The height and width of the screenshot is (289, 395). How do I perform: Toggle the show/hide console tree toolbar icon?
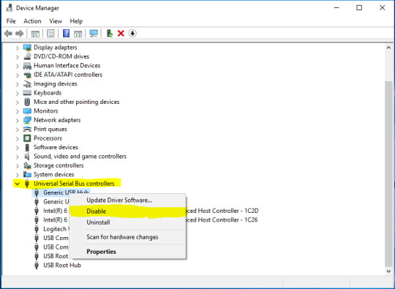(35, 33)
